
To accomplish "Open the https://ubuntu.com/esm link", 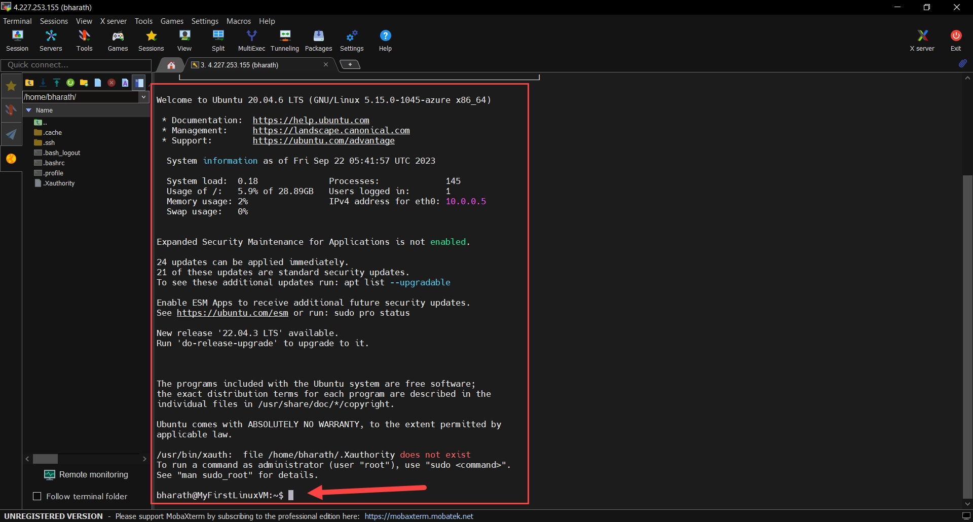I will 232,313.
